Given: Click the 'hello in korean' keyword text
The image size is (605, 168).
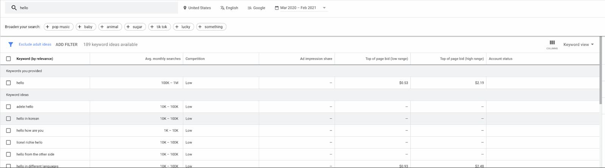Looking at the screenshot, I should tap(28, 118).
